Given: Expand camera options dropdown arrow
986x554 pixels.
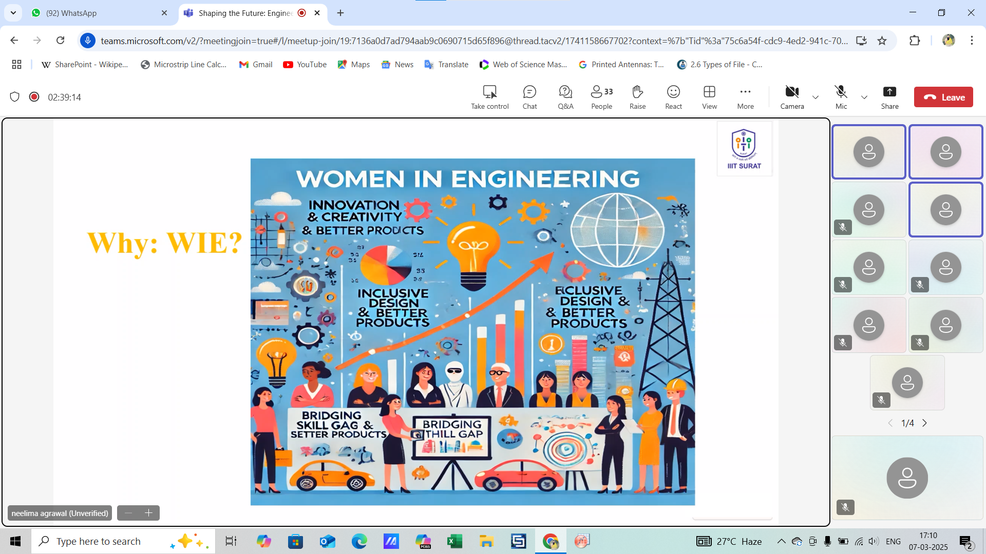Looking at the screenshot, I should [816, 97].
